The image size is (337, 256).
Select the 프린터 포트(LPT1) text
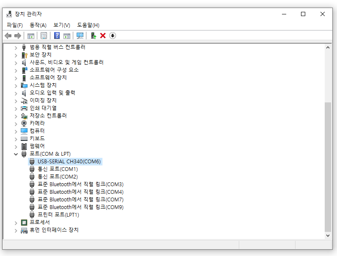point(58,215)
